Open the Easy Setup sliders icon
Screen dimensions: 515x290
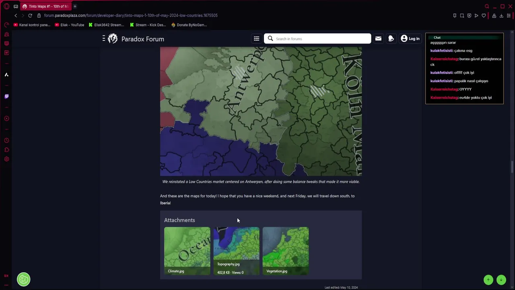pos(509,16)
